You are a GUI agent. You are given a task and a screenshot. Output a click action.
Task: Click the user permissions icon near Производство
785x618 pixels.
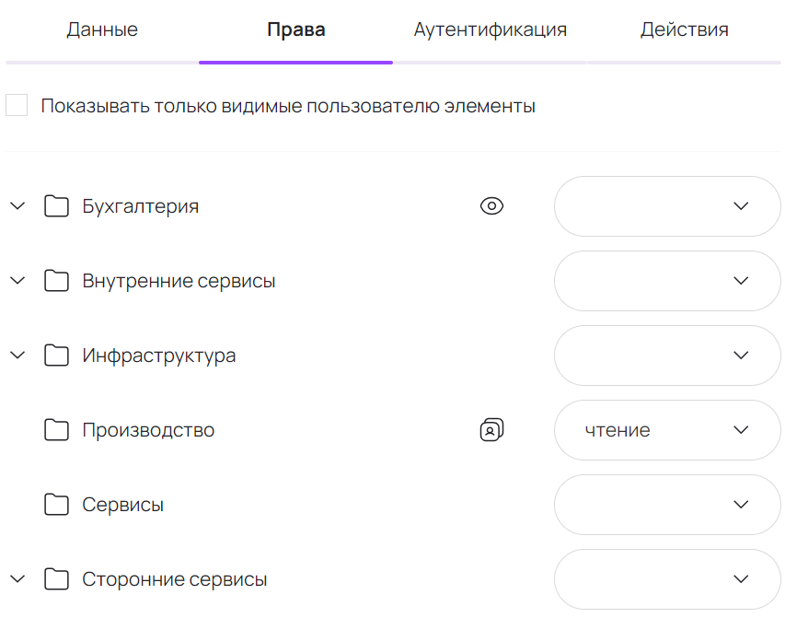point(492,429)
